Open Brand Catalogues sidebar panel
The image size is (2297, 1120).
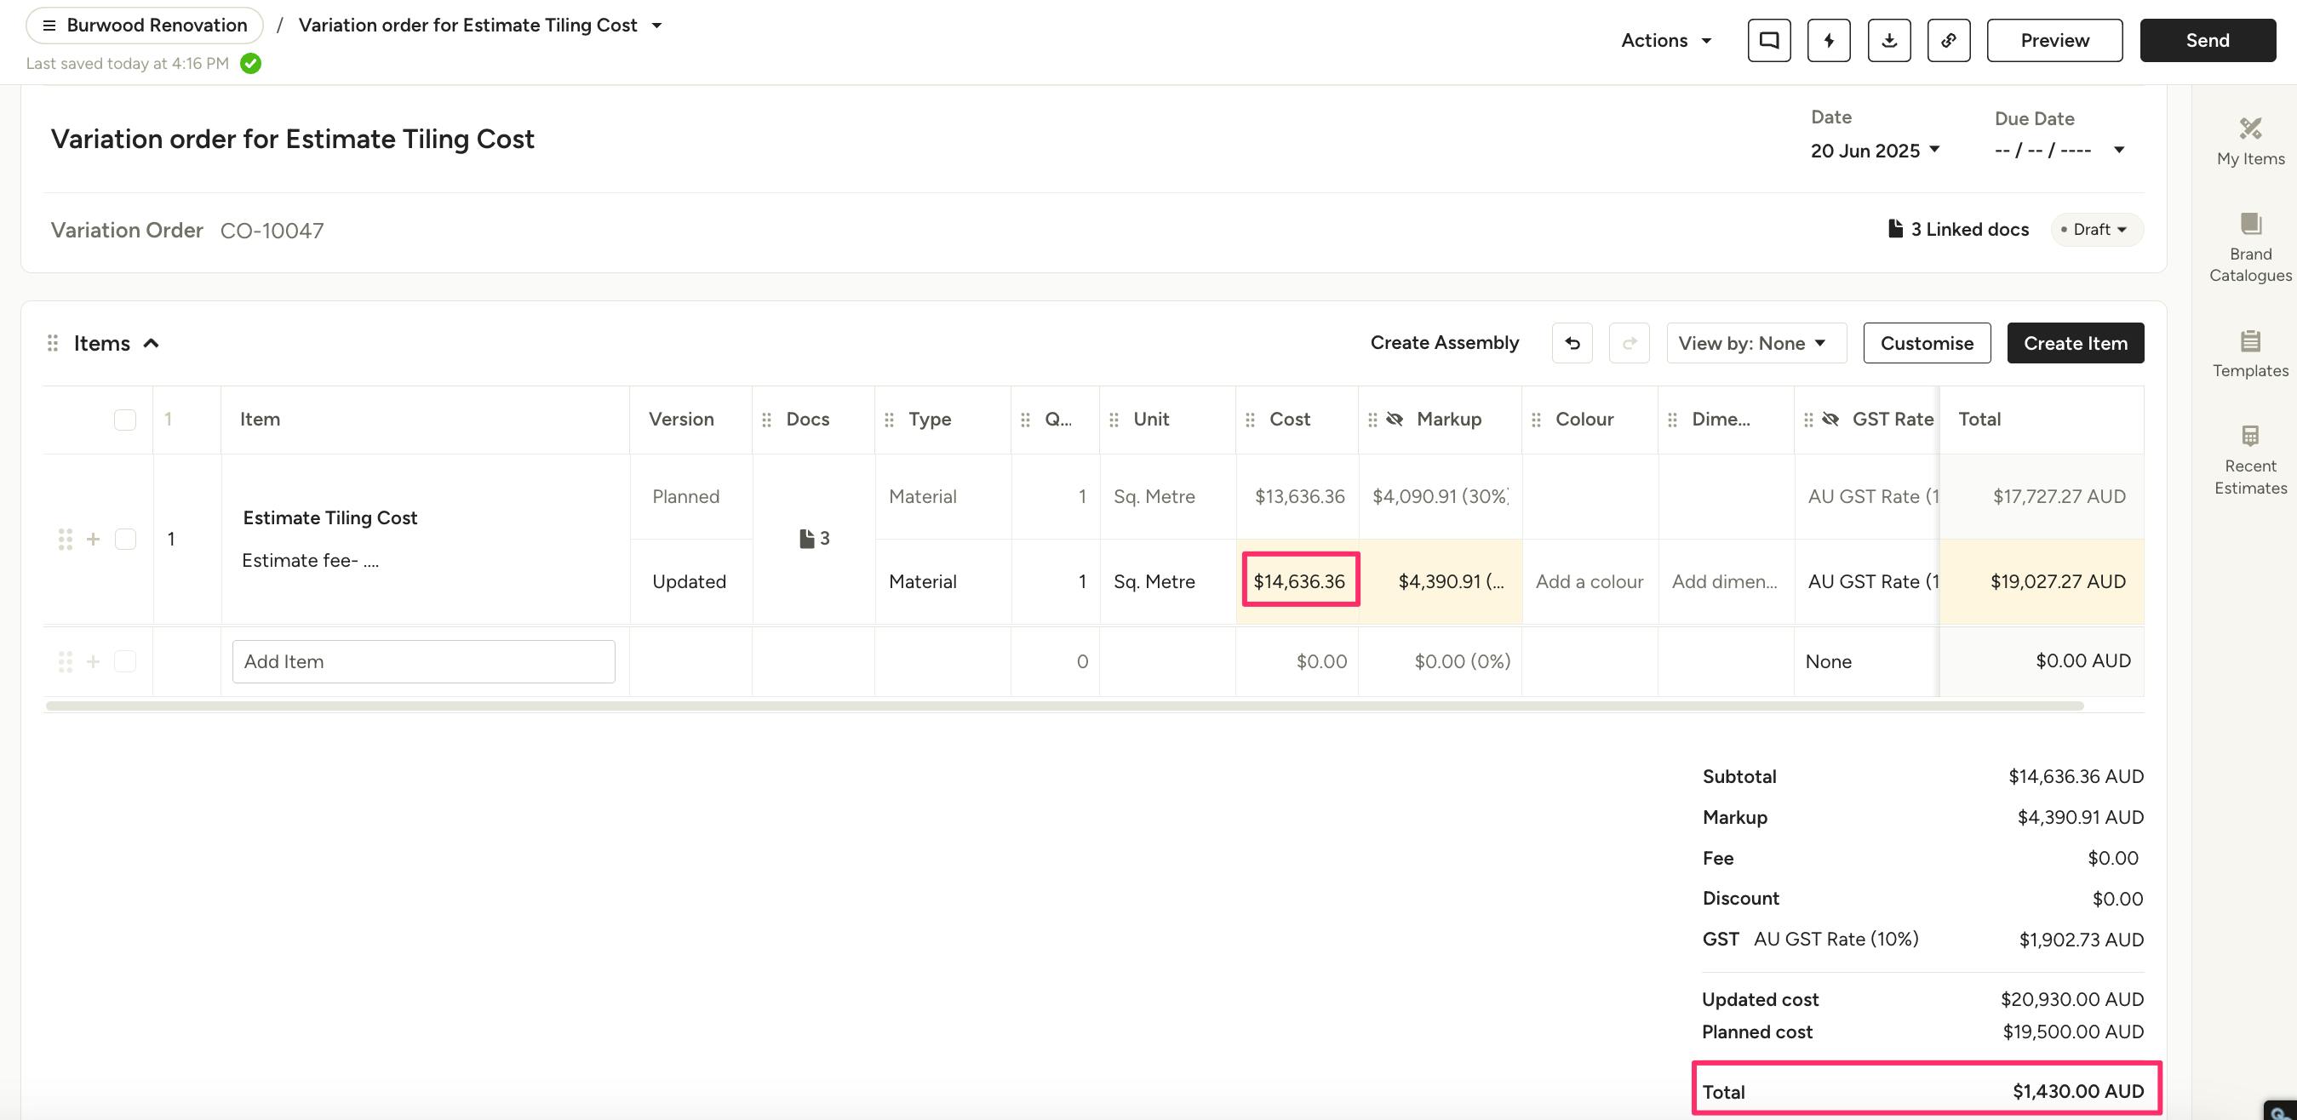point(2249,247)
